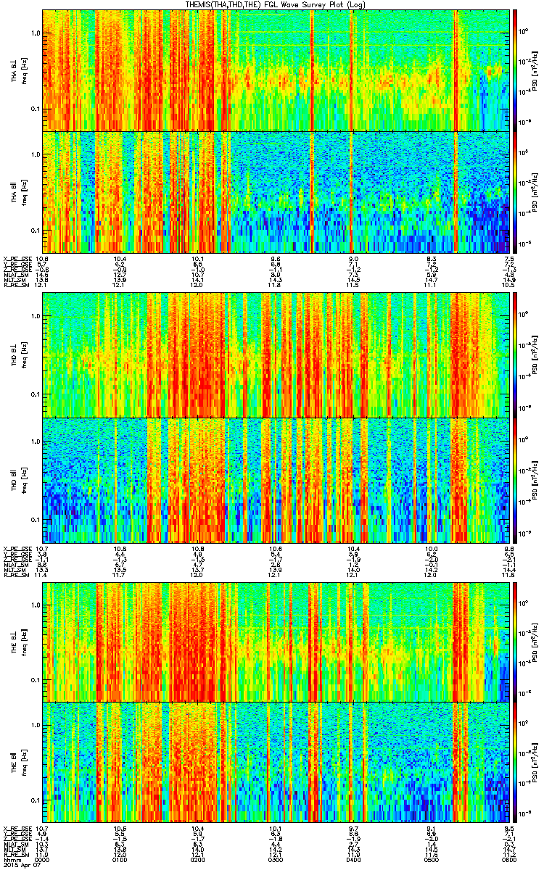Click the 1.0 frequency tick on THD B-parallel axis
Image resolution: width=544 pixels, height=870 pixels.
pos(36,442)
